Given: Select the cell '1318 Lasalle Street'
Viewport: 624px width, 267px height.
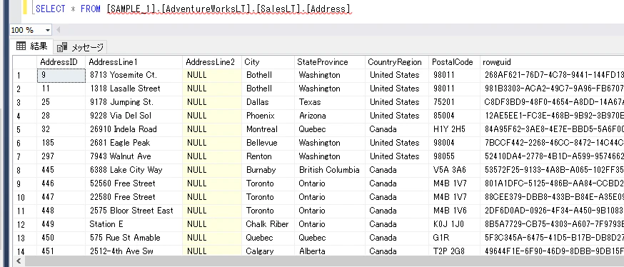Looking at the screenshot, I should pos(134,89).
